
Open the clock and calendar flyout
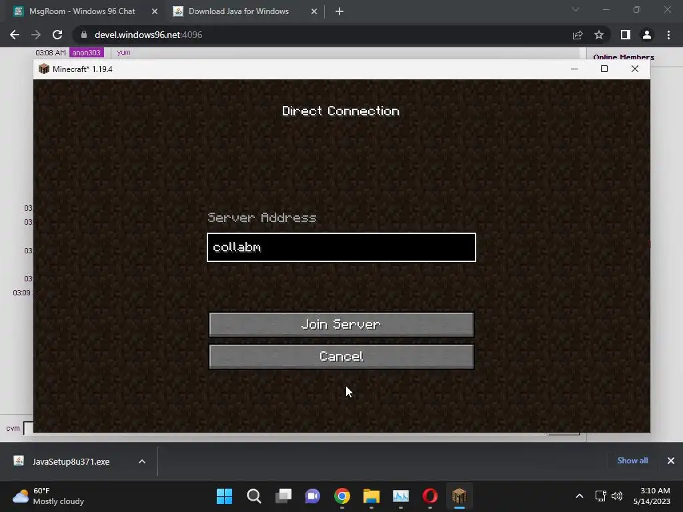coord(652,496)
